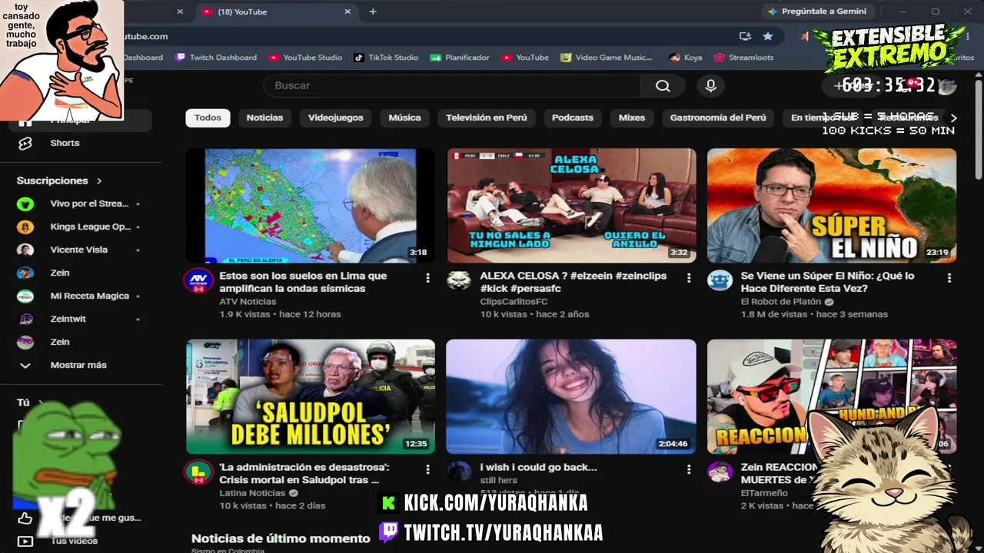This screenshot has width=984, height=553.
Task: Play the SALUDPOL DEBE MILLONES thumbnail
Action: pos(311,396)
